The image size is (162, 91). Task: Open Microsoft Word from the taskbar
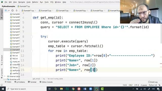[85, 89]
